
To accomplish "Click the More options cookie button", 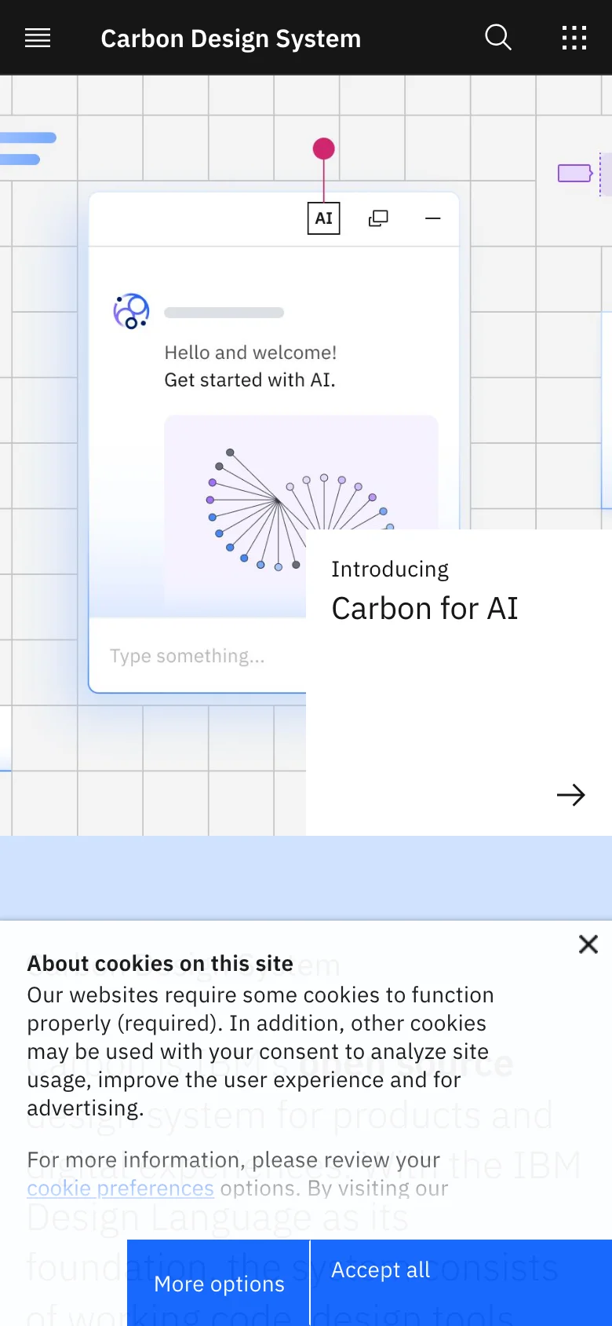I will click(x=219, y=1283).
